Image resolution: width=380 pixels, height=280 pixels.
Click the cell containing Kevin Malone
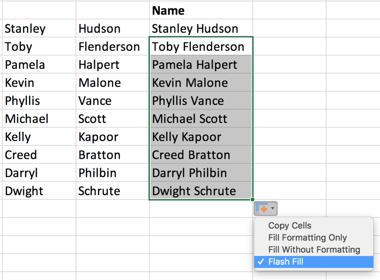[201, 82]
